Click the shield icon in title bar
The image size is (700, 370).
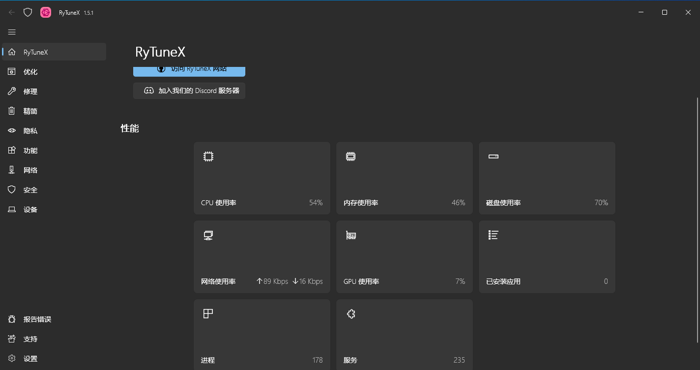pos(28,12)
